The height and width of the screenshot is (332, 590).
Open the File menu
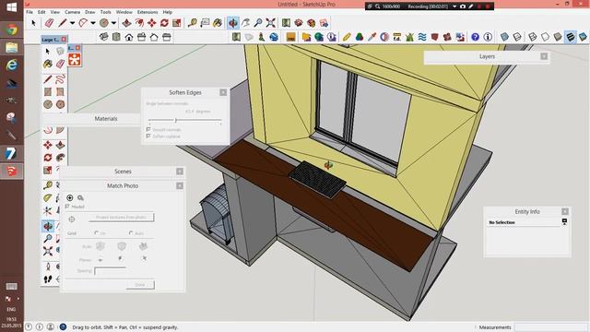tap(29, 12)
